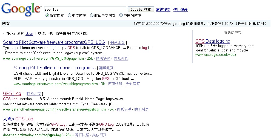This screenshot has height=139, width=271.
Task: Select the 中国的网页 radio button
Action: (121, 15)
